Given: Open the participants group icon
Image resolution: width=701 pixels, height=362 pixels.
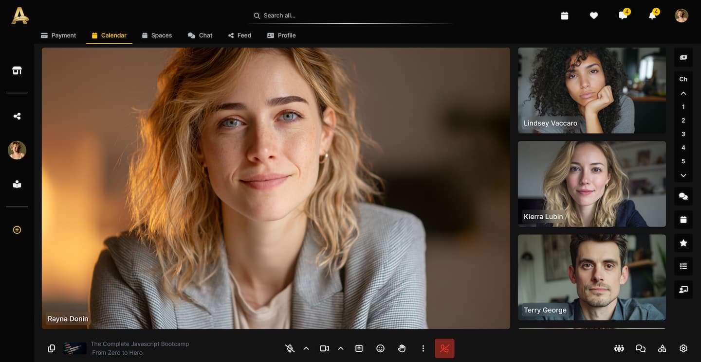Looking at the screenshot, I should point(619,348).
